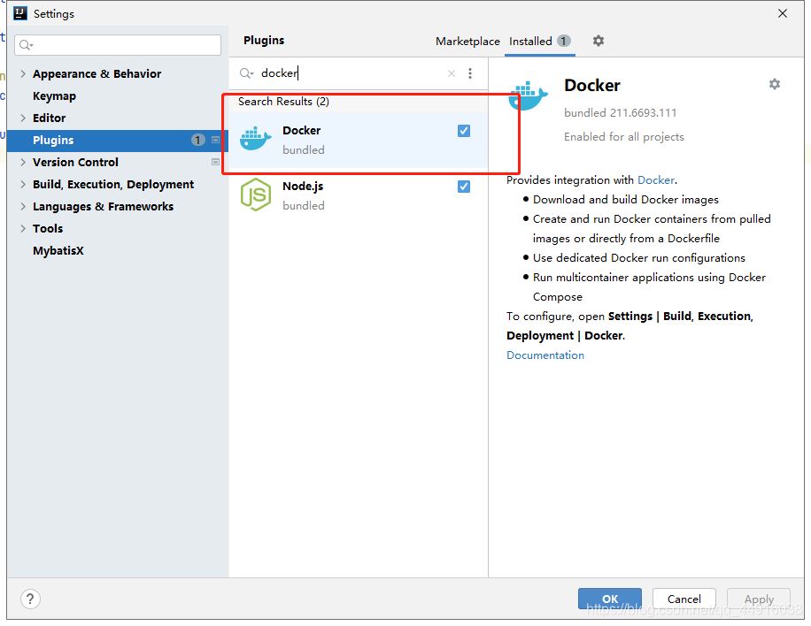Uncheck the Node.js plugin checkbox
Image resolution: width=811 pixels, height=626 pixels.
(x=464, y=187)
